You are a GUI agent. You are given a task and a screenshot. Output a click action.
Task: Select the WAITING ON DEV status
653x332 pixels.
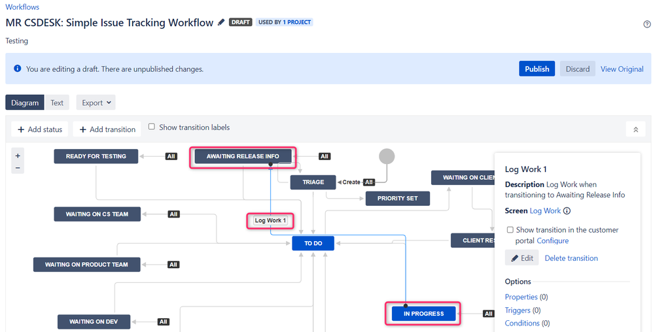click(x=94, y=322)
